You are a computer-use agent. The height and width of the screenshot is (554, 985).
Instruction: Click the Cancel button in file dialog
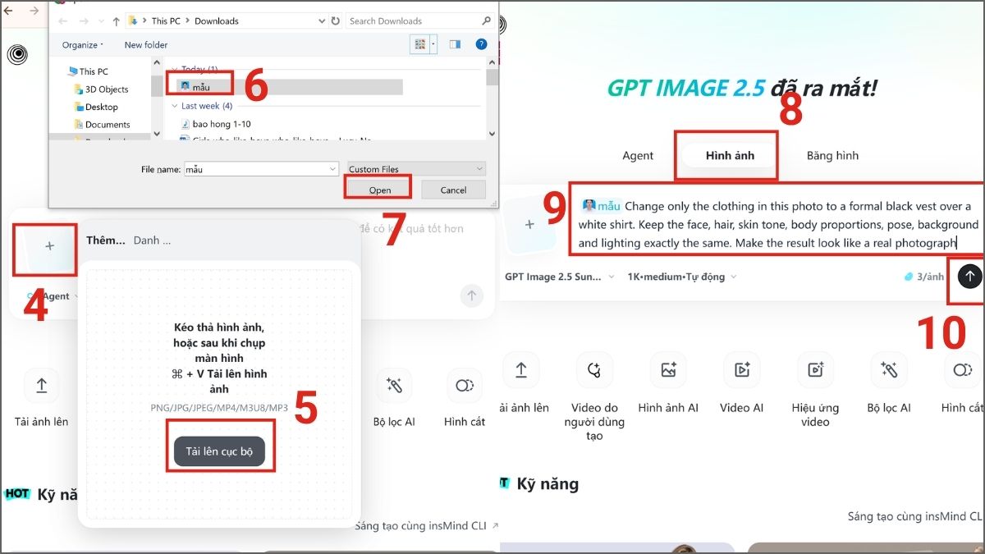pos(453,190)
